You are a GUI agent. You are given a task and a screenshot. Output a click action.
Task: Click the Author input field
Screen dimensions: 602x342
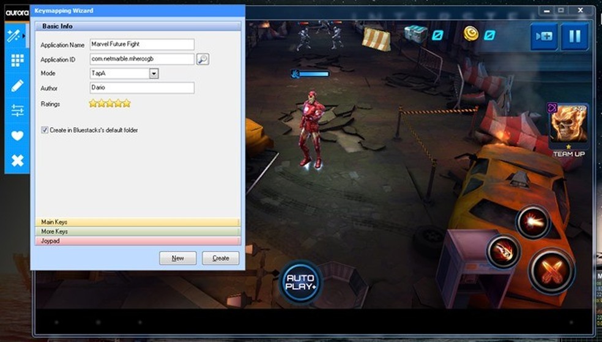click(142, 87)
